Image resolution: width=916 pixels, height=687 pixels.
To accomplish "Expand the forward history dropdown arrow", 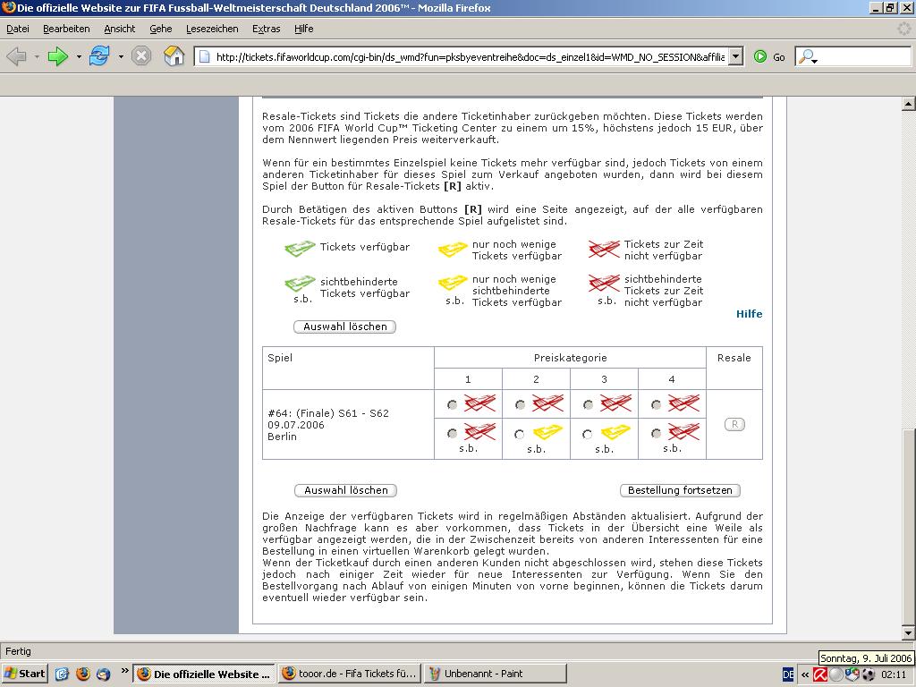I will (79, 56).
